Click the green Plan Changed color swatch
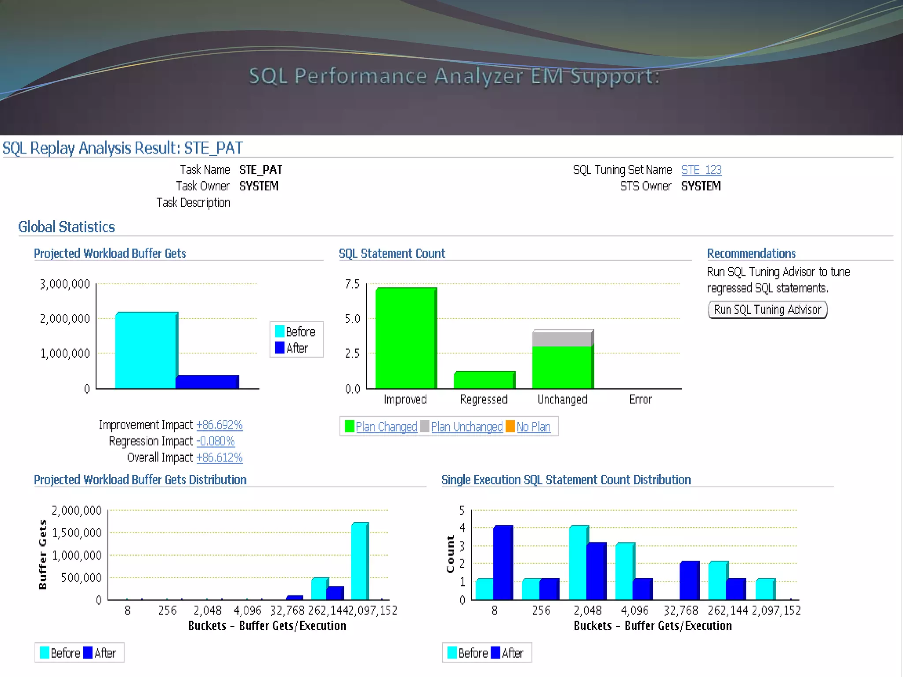 349,426
